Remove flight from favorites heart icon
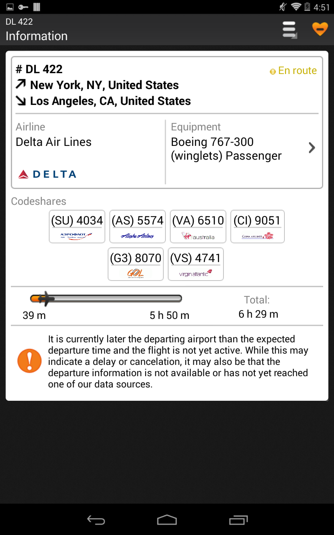This screenshot has width=334, height=535. pyautogui.click(x=320, y=29)
